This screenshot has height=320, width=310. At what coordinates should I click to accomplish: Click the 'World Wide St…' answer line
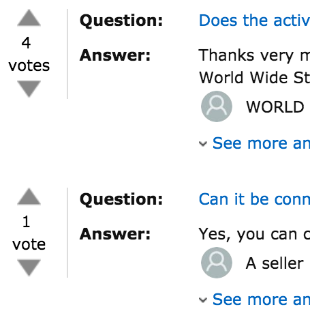[x=254, y=78]
